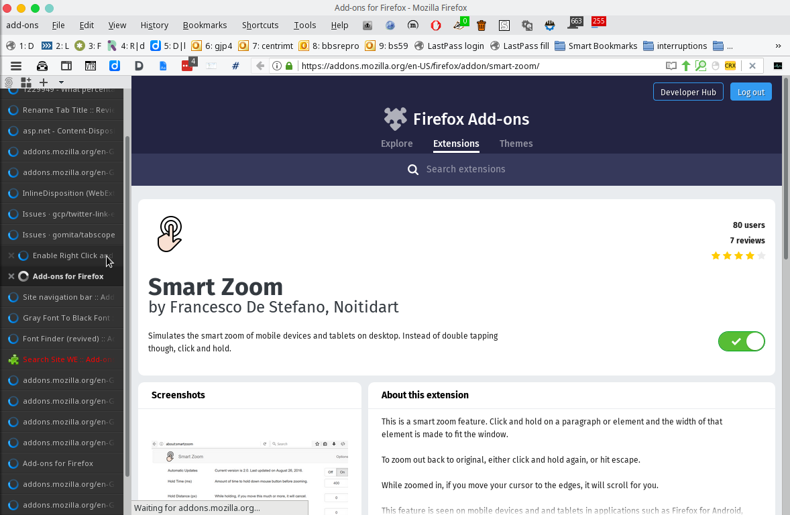
Task: Close the 'Enable Right Click' tab
Action: pyautogui.click(x=11, y=255)
